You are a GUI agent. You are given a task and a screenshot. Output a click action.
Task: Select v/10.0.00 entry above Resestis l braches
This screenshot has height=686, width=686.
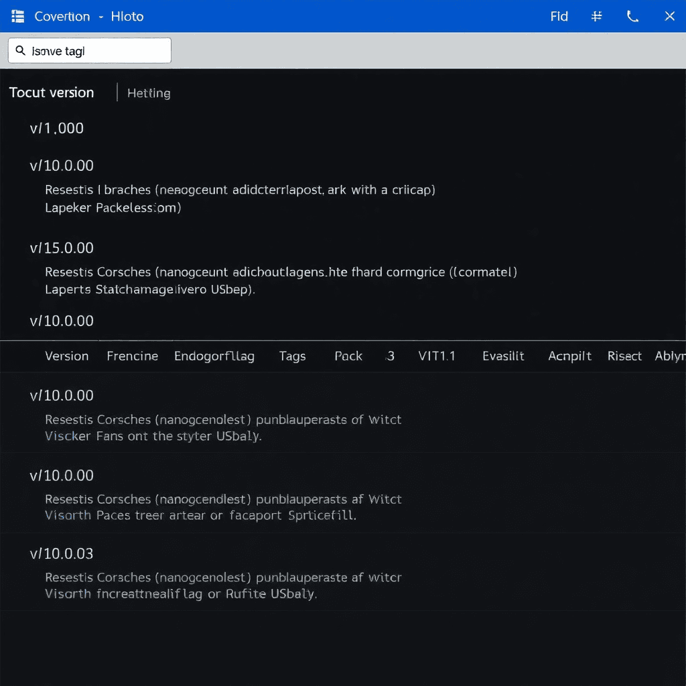click(x=62, y=165)
